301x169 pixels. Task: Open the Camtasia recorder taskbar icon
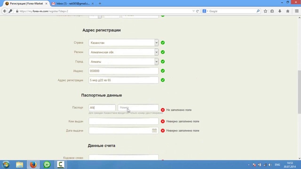click(x=61, y=165)
